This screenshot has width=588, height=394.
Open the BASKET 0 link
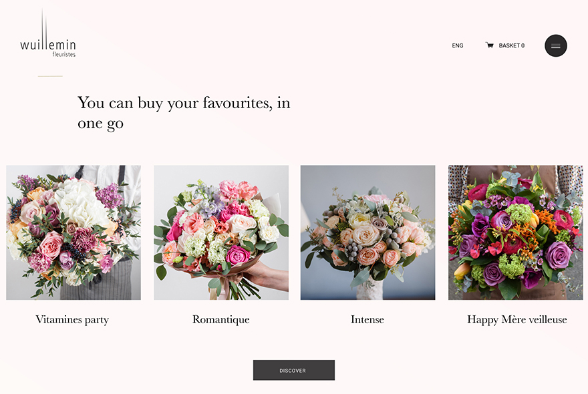point(511,45)
